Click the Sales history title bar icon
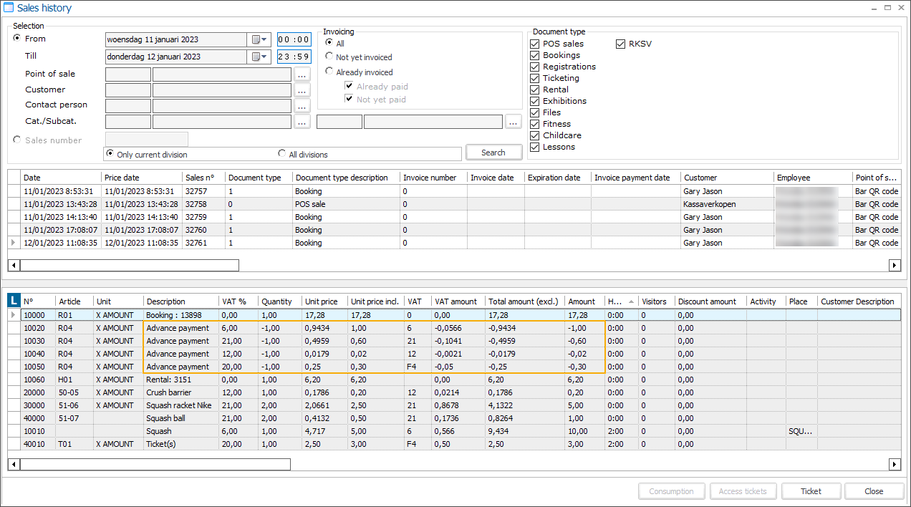The height and width of the screenshot is (507, 911). (x=9, y=7)
